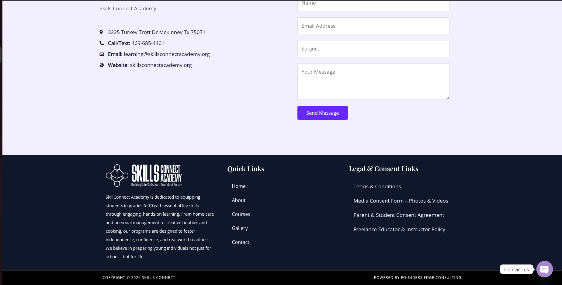
Task: Click the Skills Connect Academy footer logo
Action: coord(144,176)
